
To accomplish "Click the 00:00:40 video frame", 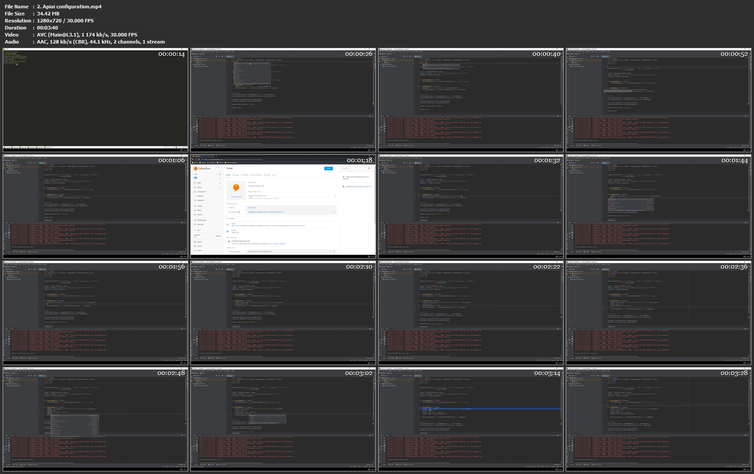I will click(471, 100).
